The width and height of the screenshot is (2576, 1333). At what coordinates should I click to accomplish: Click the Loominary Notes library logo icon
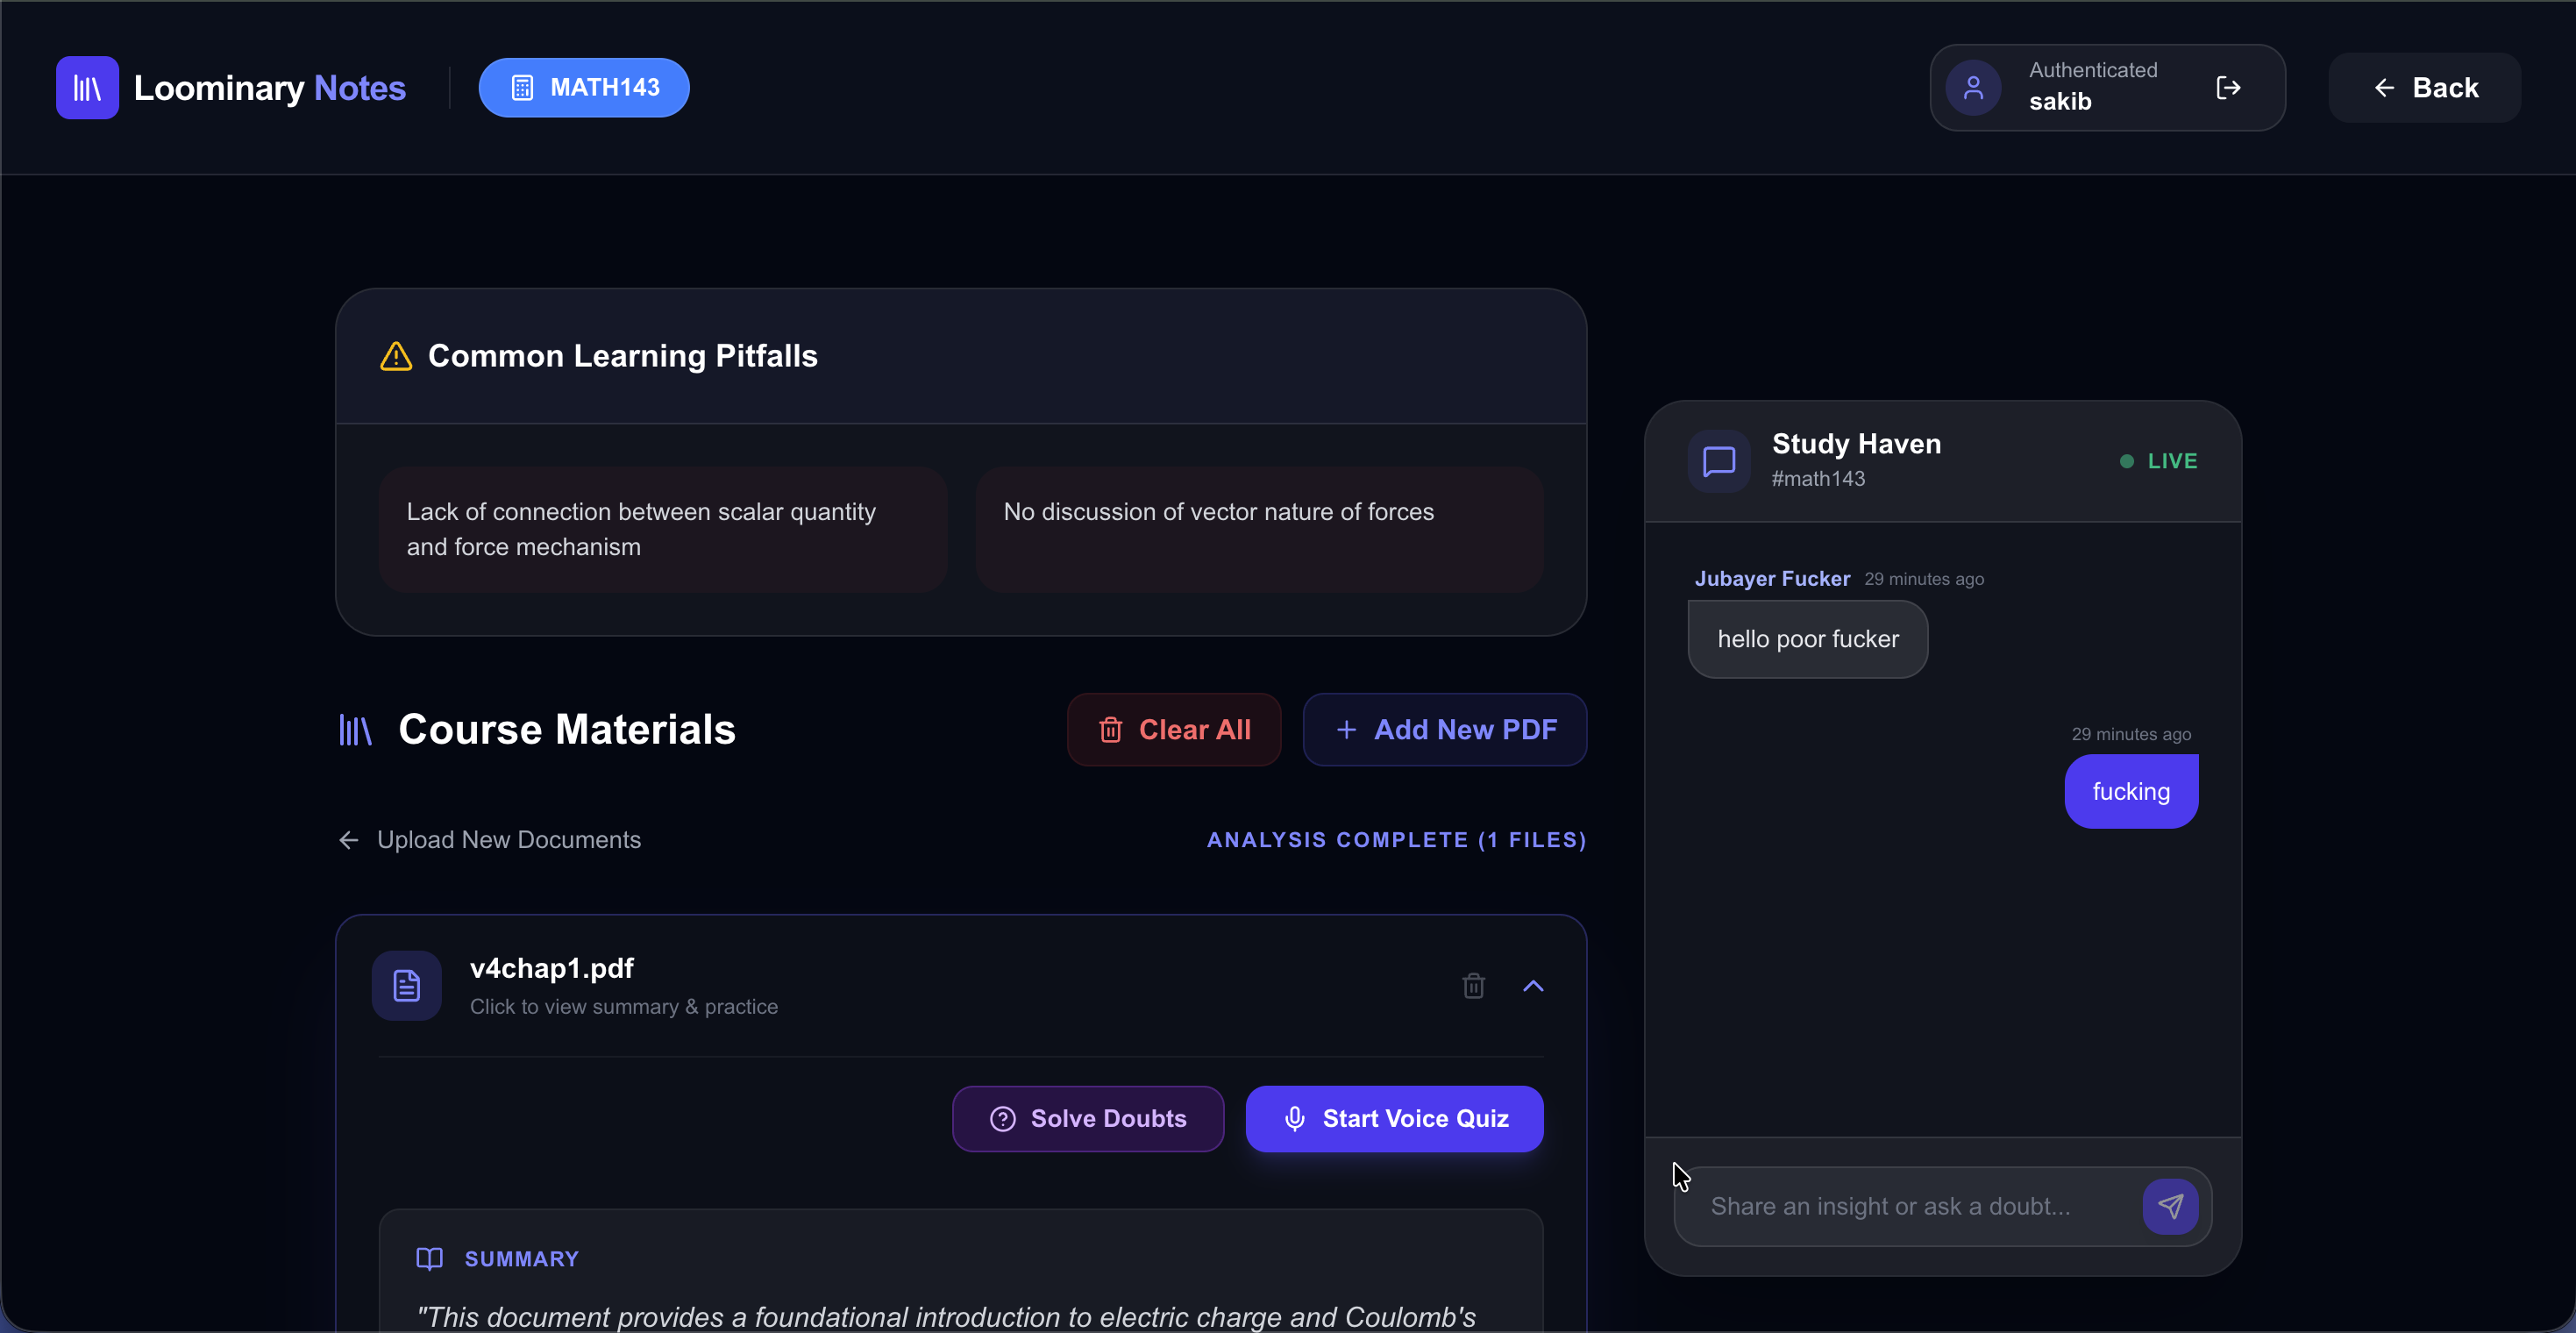click(x=87, y=88)
